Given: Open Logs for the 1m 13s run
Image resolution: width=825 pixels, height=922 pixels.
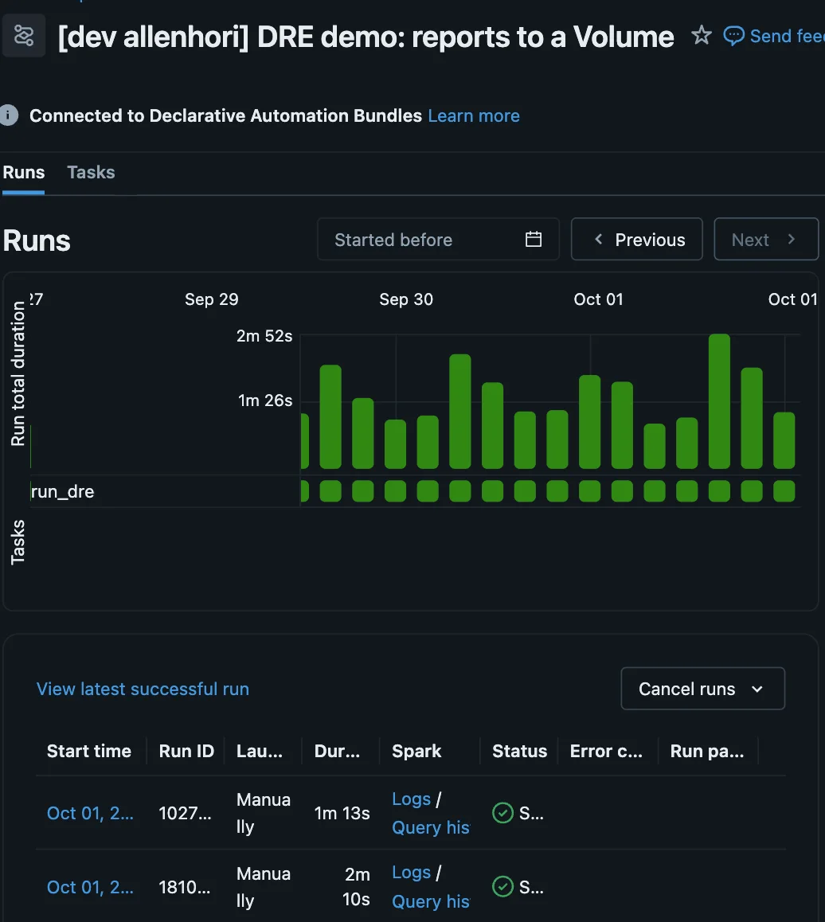Looking at the screenshot, I should click(x=411, y=799).
